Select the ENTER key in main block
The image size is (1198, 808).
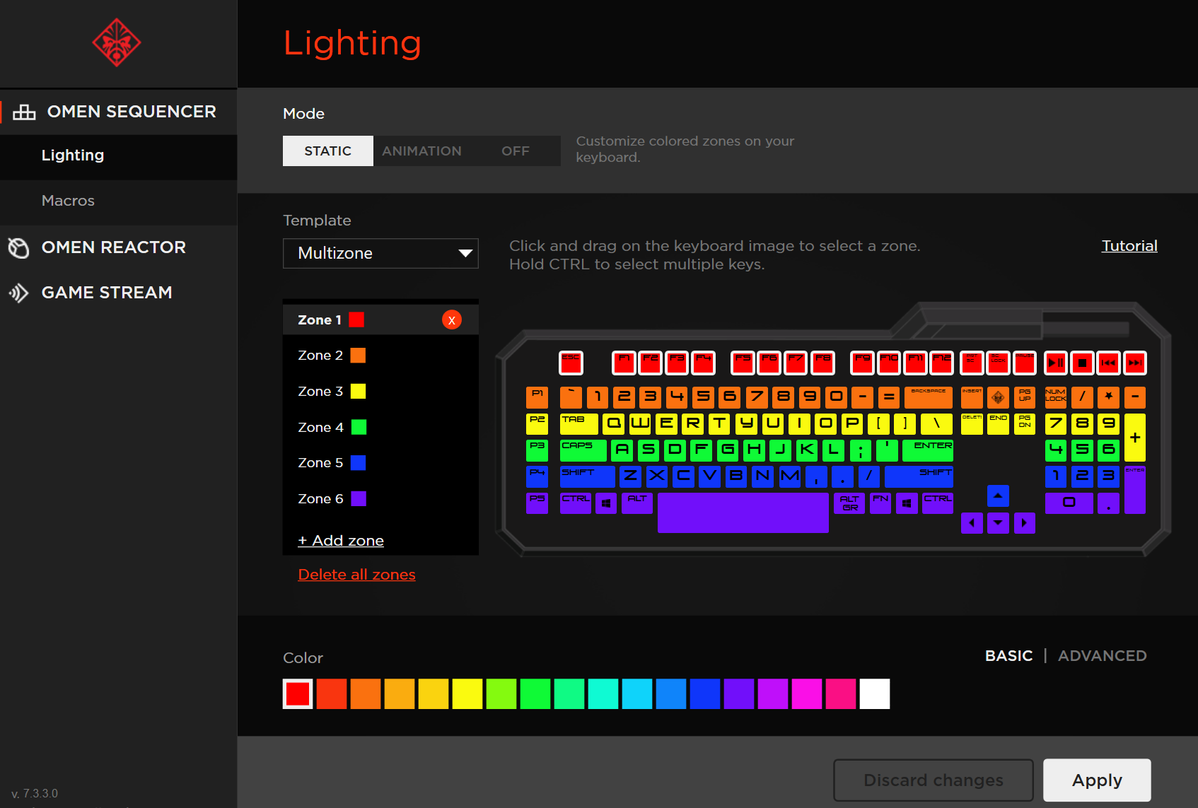928,450
